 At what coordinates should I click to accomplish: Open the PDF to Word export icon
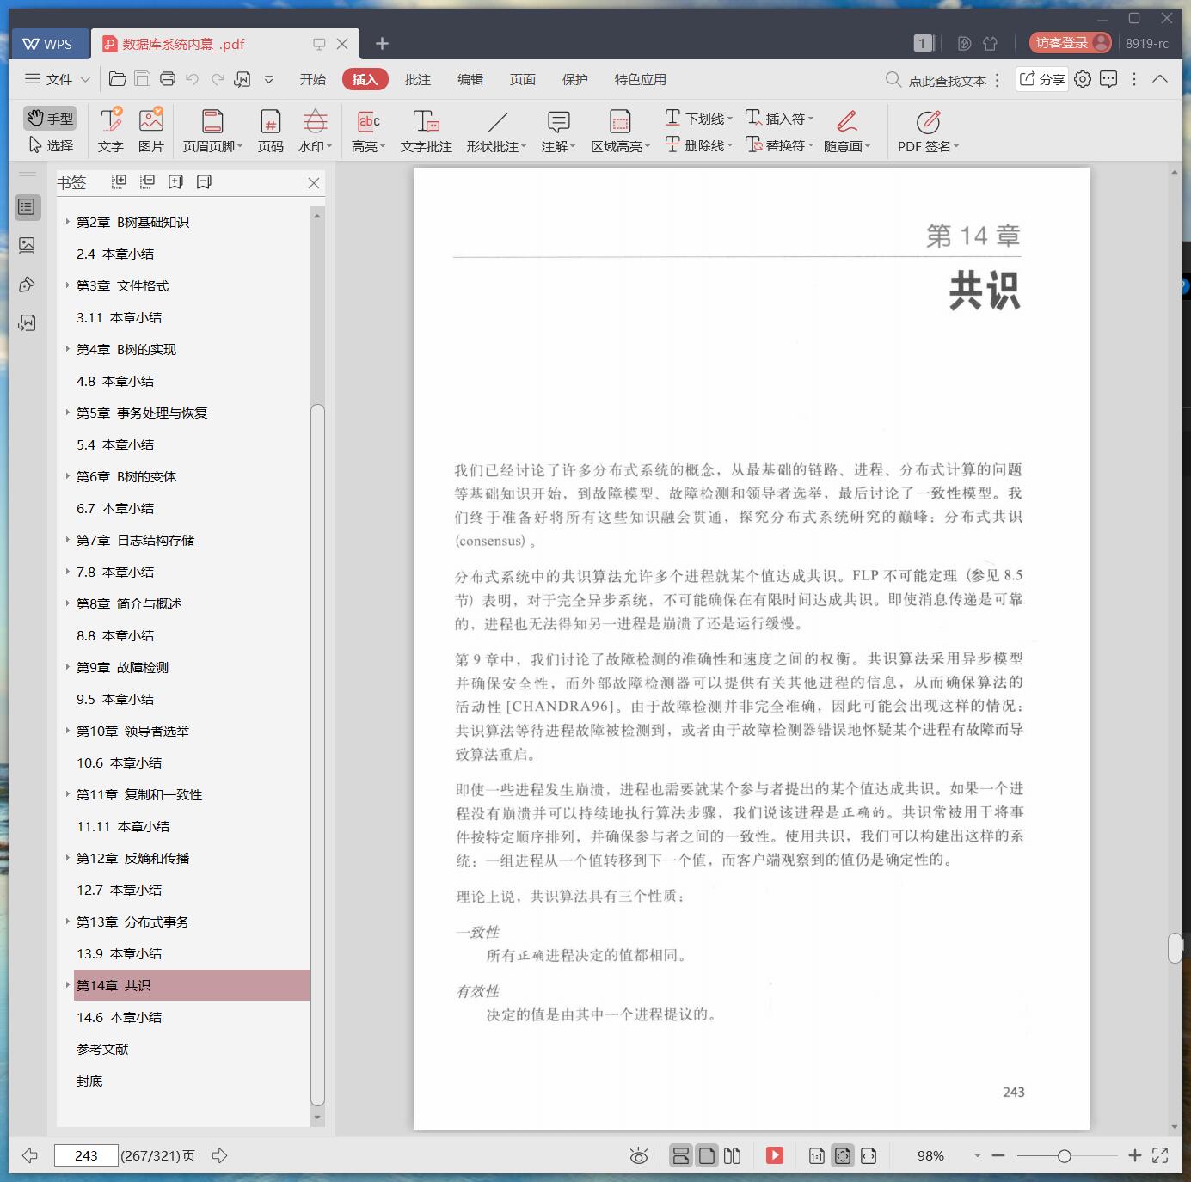pos(242,79)
